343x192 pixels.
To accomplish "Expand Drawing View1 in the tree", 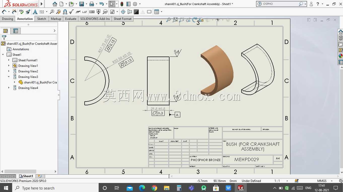I will (x=9, y=66).
